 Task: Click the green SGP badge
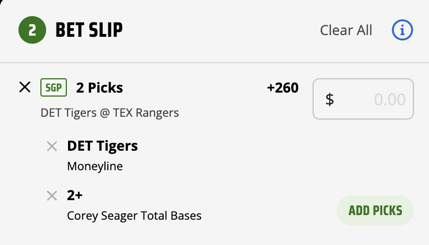click(x=54, y=87)
